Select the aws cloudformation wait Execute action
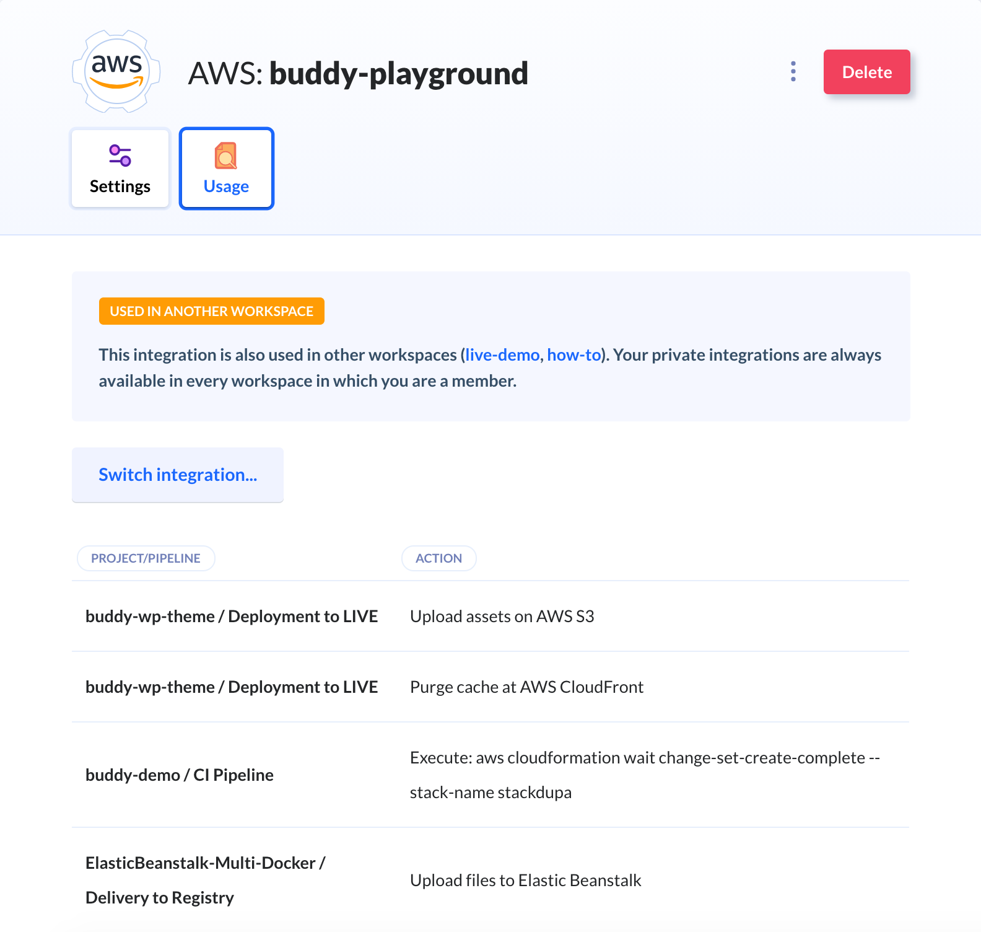The image size is (981, 932). tap(645, 775)
